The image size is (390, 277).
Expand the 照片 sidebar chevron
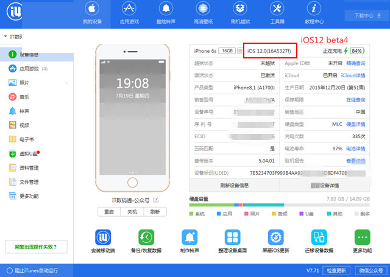pyautogui.click(x=66, y=83)
